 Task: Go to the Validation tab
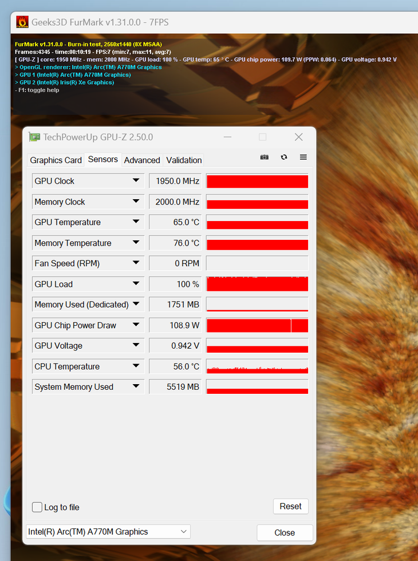coord(184,160)
